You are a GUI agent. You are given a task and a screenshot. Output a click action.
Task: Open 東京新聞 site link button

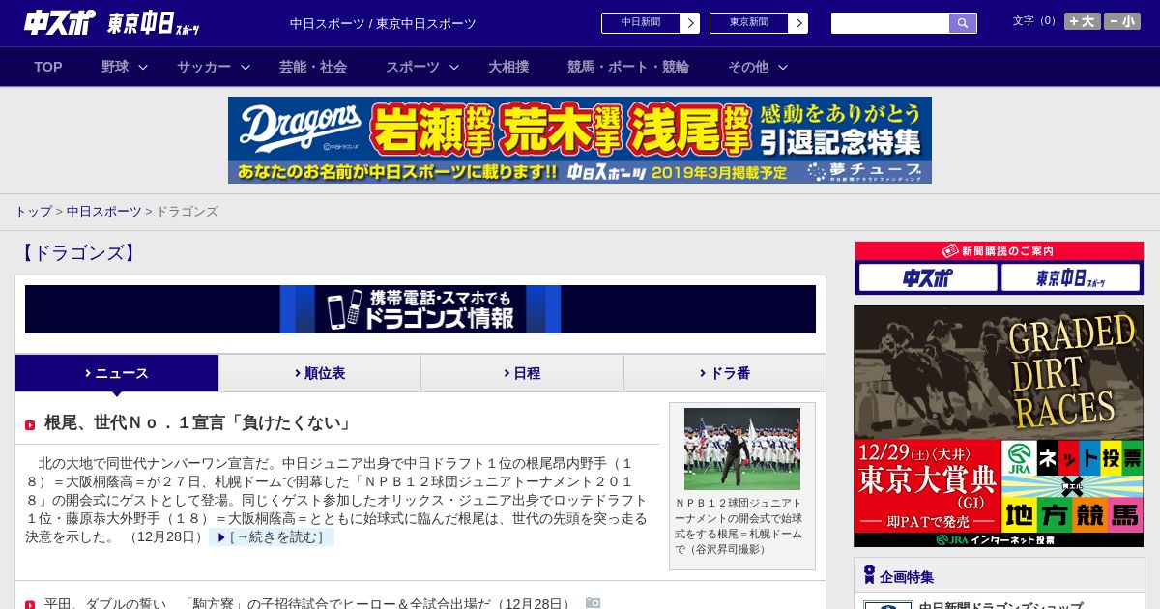[758, 23]
